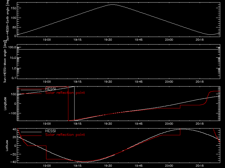Click tick value -100 on Longitude axis
The width and height of the screenshot is (225, 168).
[x=12, y=113]
